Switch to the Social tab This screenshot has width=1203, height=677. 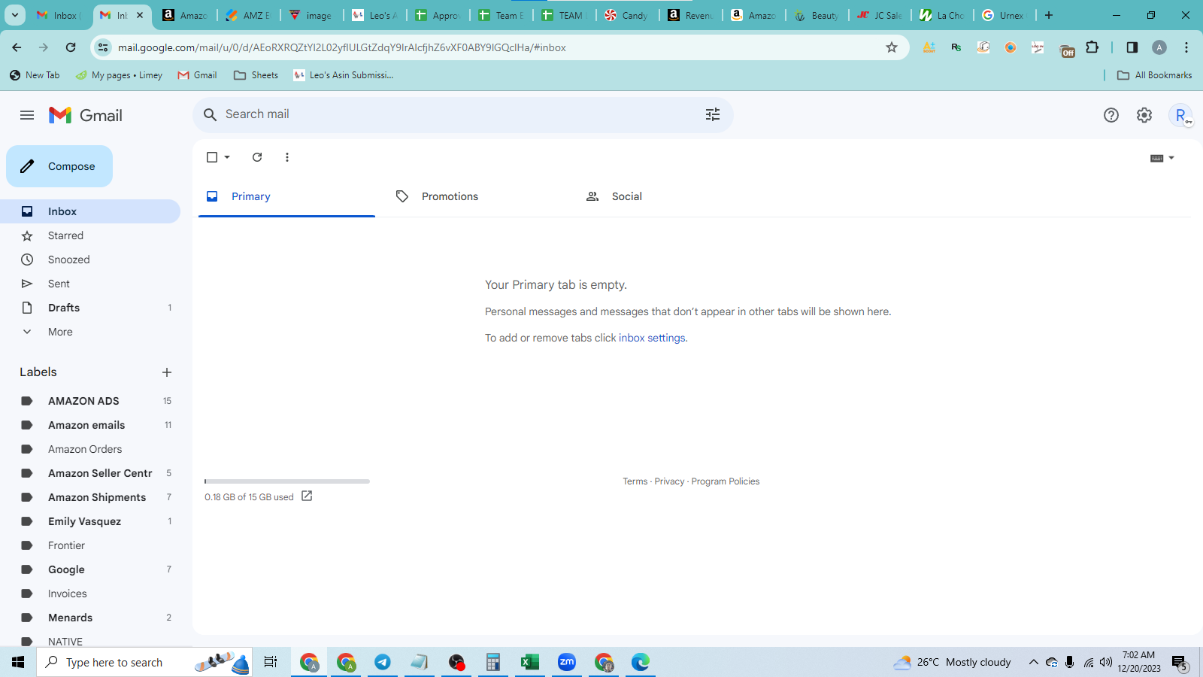(x=666, y=196)
